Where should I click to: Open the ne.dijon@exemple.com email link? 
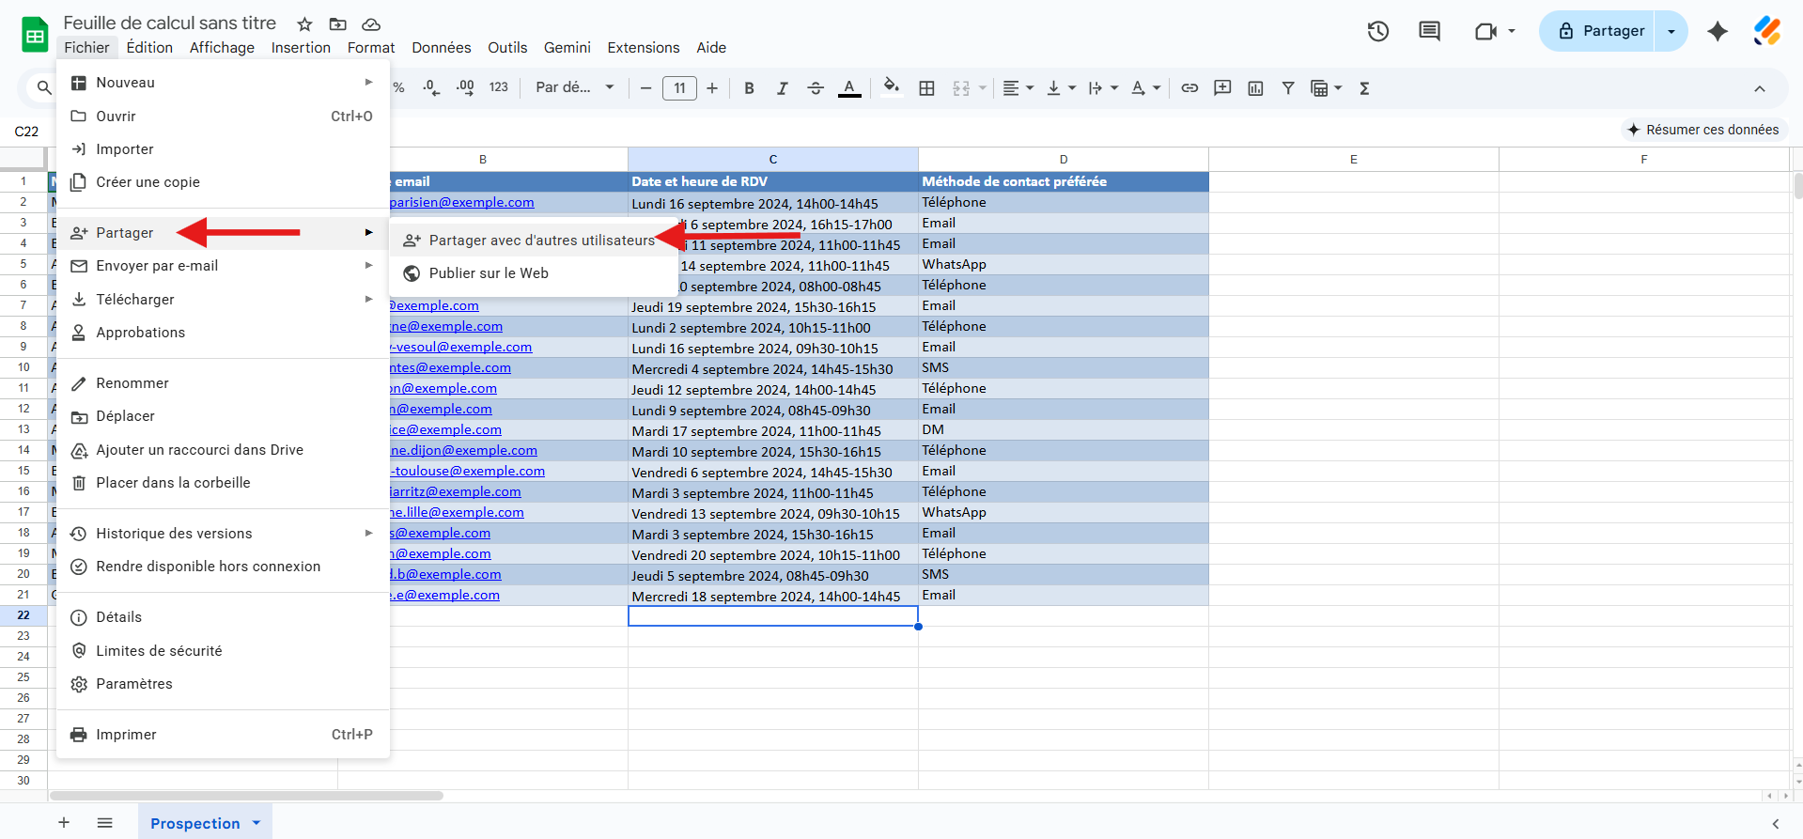[x=464, y=451]
